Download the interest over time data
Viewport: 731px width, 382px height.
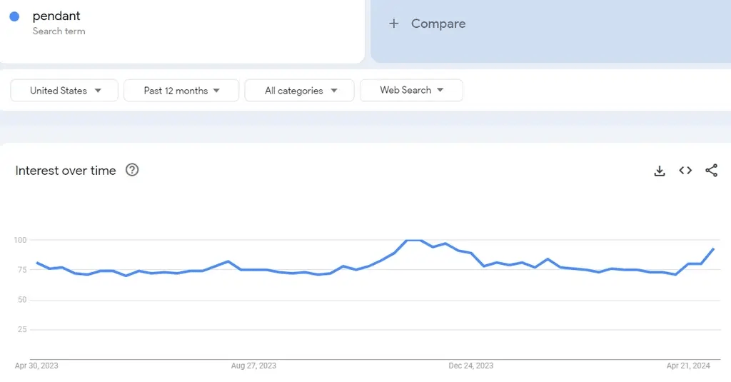[660, 171]
